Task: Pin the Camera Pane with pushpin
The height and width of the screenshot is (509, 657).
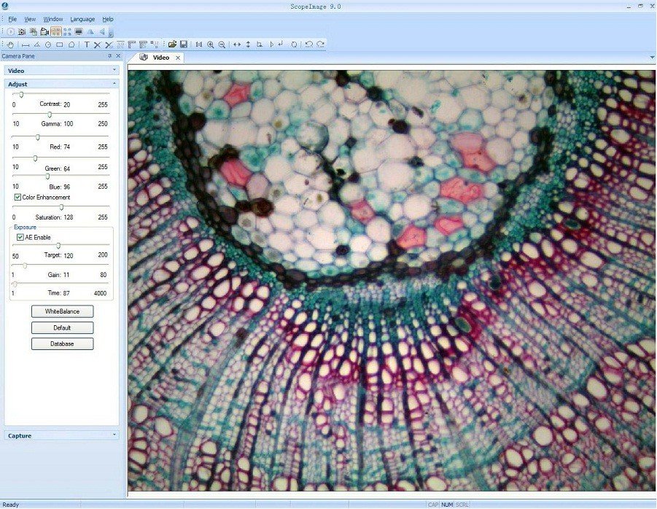Action: (110, 55)
